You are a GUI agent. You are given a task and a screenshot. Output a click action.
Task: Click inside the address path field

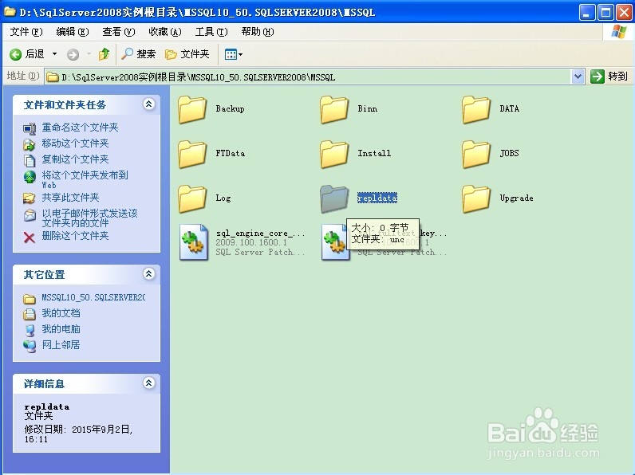[x=308, y=77]
